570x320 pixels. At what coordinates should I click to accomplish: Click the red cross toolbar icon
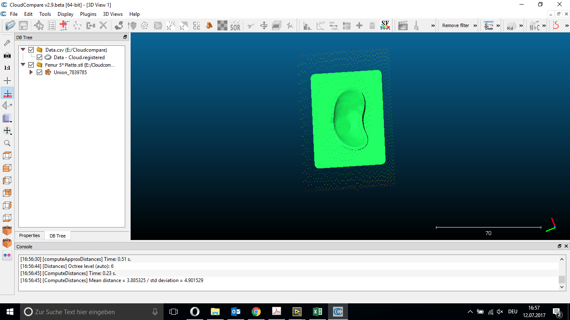click(x=63, y=25)
